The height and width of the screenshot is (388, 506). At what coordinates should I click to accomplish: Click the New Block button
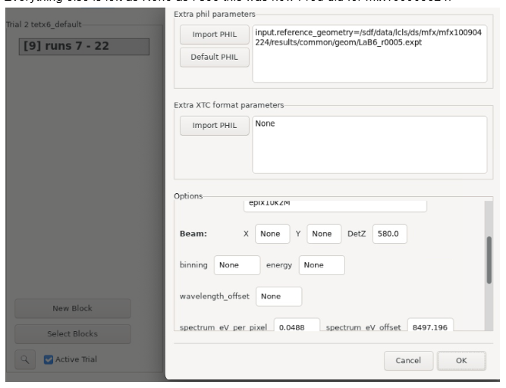pos(73,308)
